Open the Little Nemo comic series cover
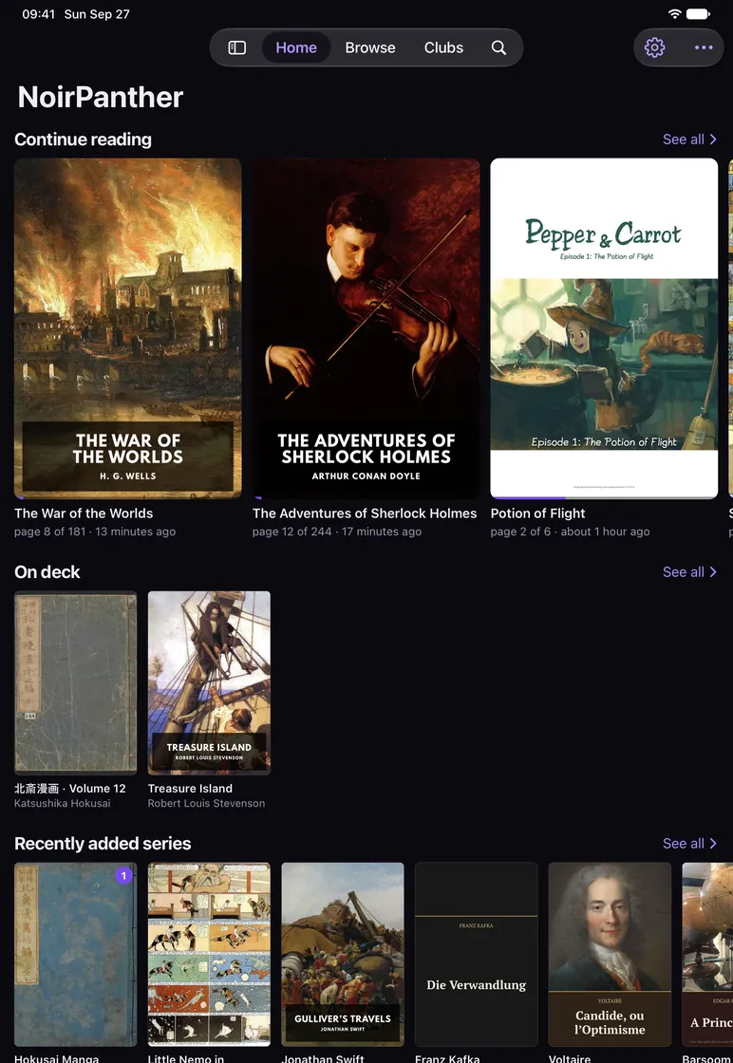Viewport: 733px width, 1063px height. click(x=209, y=955)
